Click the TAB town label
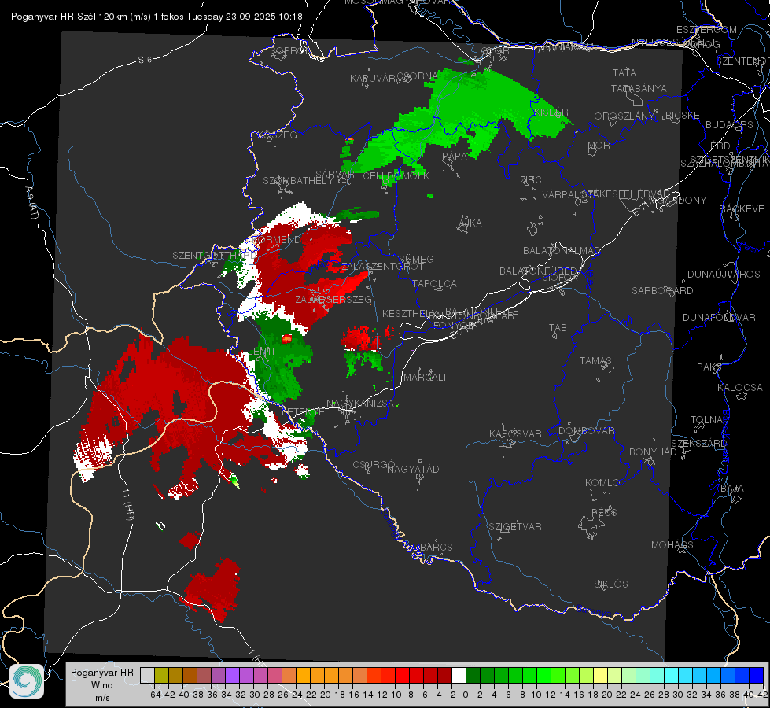 [558, 328]
